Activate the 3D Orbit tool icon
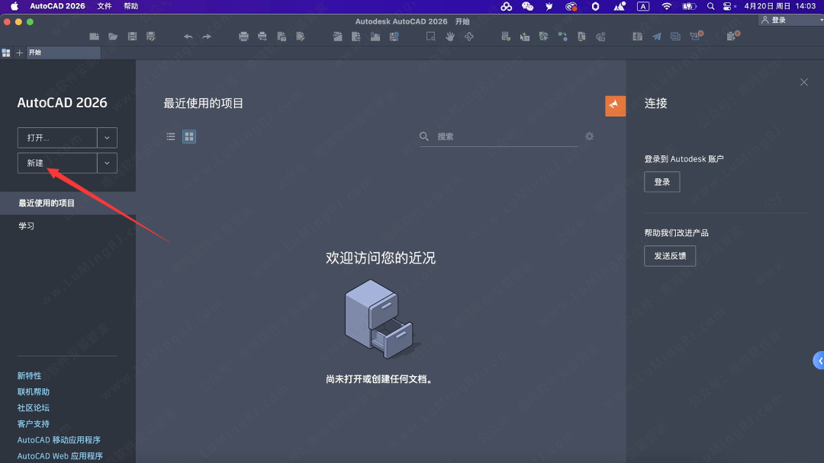Viewport: 824px width, 463px height. point(468,36)
